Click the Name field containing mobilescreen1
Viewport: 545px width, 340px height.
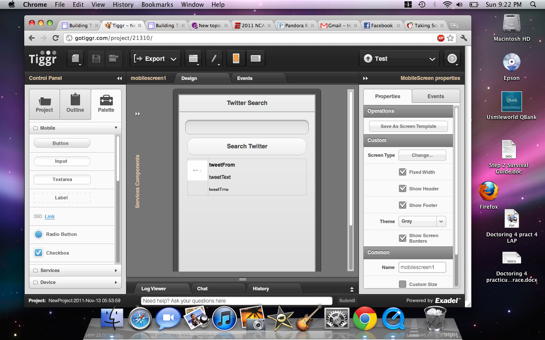pyautogui.click(x=422, y=267)
